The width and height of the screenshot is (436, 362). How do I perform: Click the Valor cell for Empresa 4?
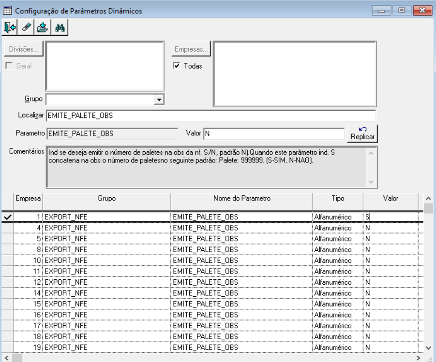[x=391, y=228]
